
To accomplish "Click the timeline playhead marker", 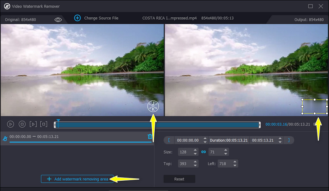I will click(58, 121).
